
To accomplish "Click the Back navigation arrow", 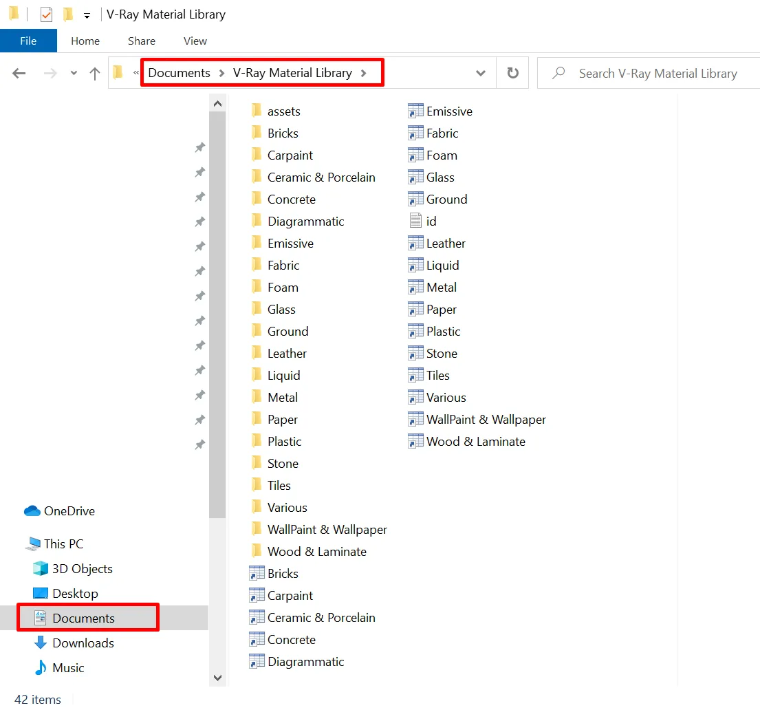I will point(19,73).
